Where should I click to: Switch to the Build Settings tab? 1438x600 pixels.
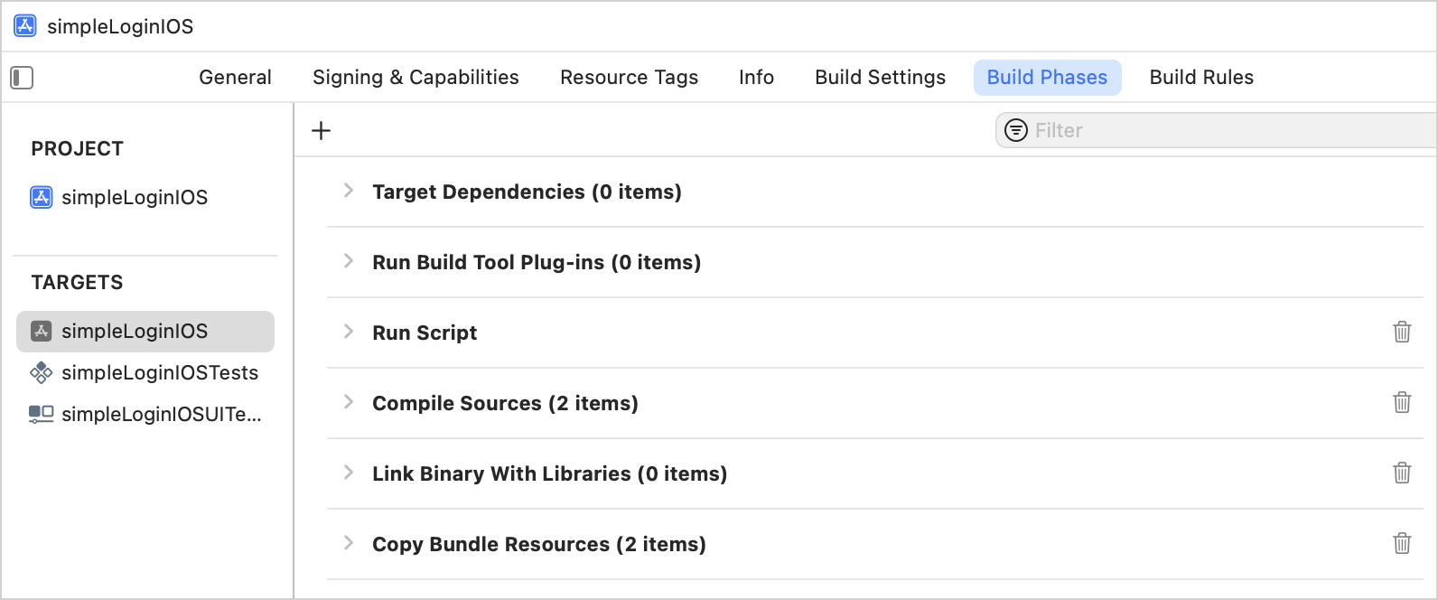(880, 78)
